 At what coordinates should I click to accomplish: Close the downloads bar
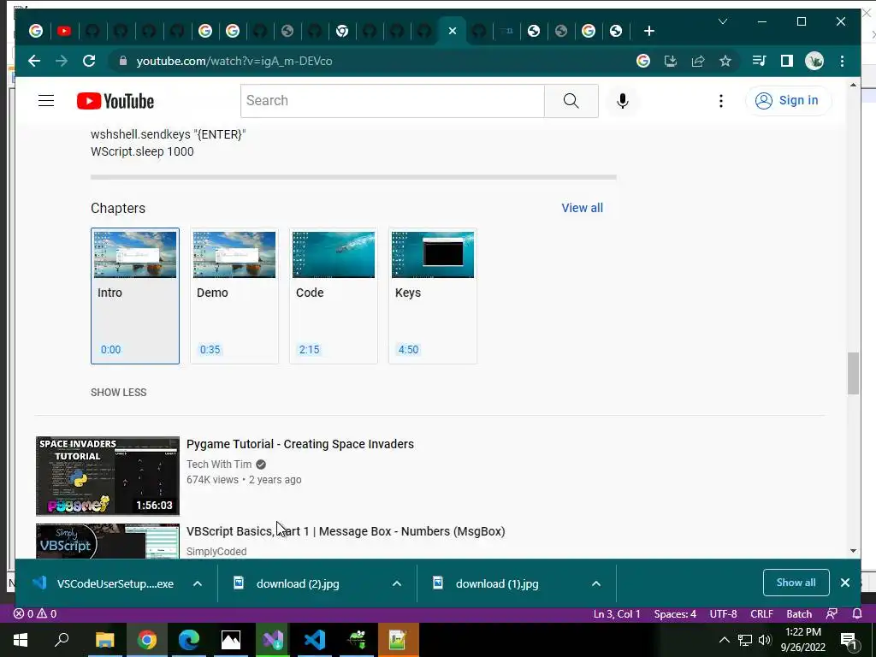(845, 583)
